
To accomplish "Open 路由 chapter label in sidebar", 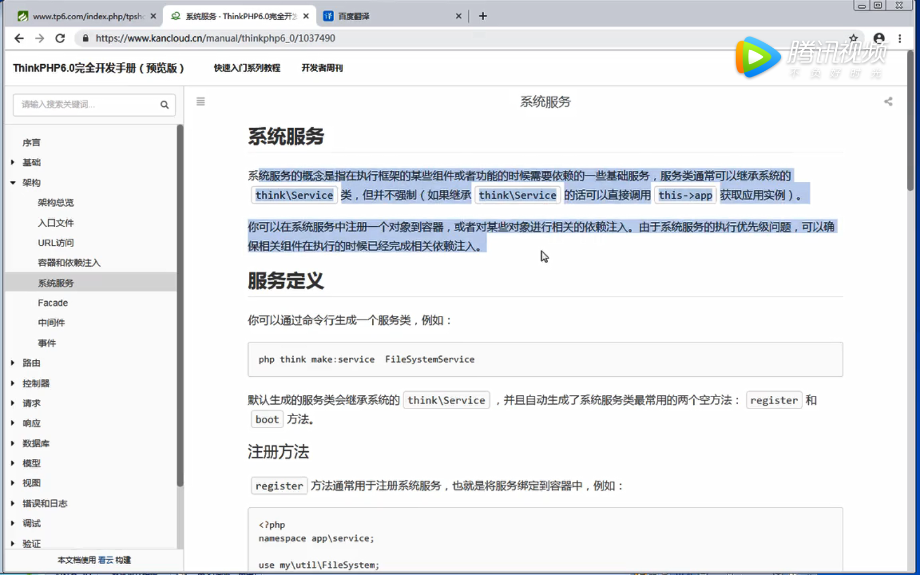I will click(x=31, y=363).
